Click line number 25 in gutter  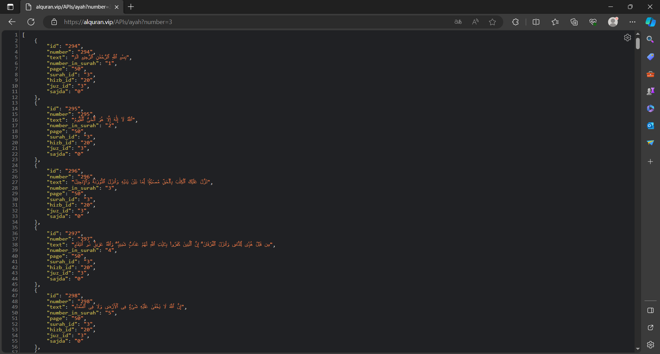[15, 171]
